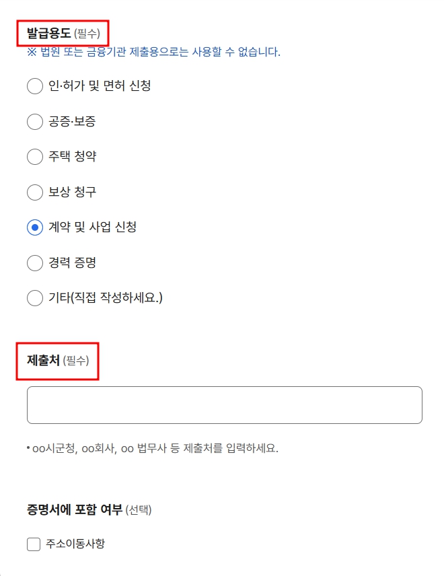Enable the 주소이동사항 checkbox
Image resolution: width=444 pixels, height=576 pixels.
pos(33,544)
